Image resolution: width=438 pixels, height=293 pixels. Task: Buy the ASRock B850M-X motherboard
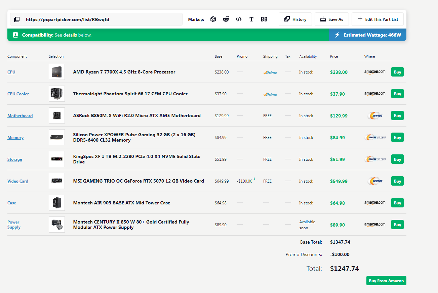(397, 115)
